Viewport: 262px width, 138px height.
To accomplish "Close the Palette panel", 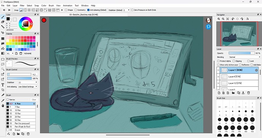I will pyautogui.click(x=38, y=33).
